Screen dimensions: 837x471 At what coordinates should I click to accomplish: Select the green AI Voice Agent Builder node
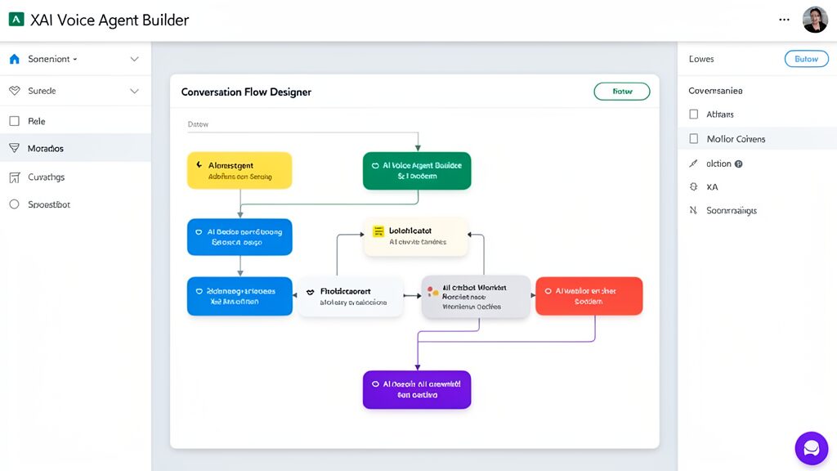(417, 171)
